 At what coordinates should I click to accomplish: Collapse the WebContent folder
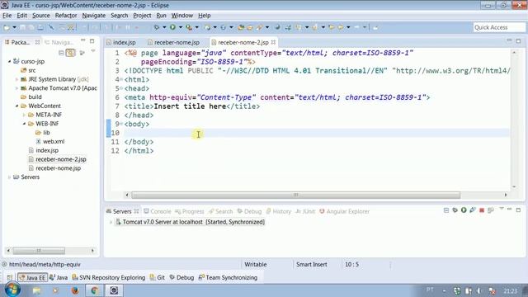tap(16, 106)
